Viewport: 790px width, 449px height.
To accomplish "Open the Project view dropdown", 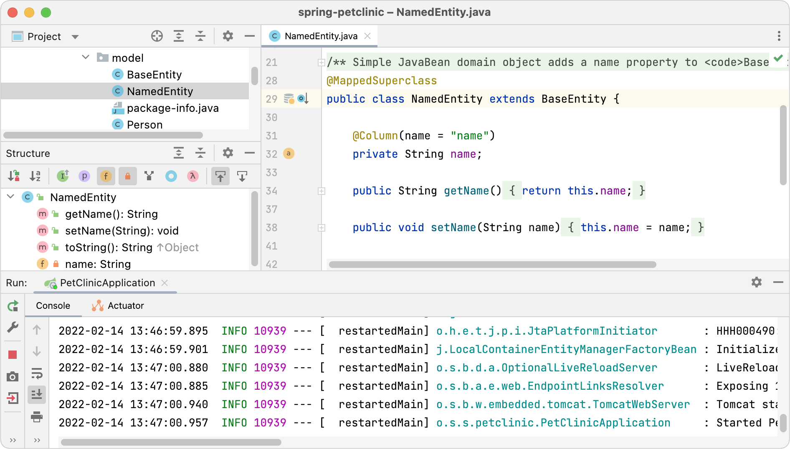I will click(75, 37).
